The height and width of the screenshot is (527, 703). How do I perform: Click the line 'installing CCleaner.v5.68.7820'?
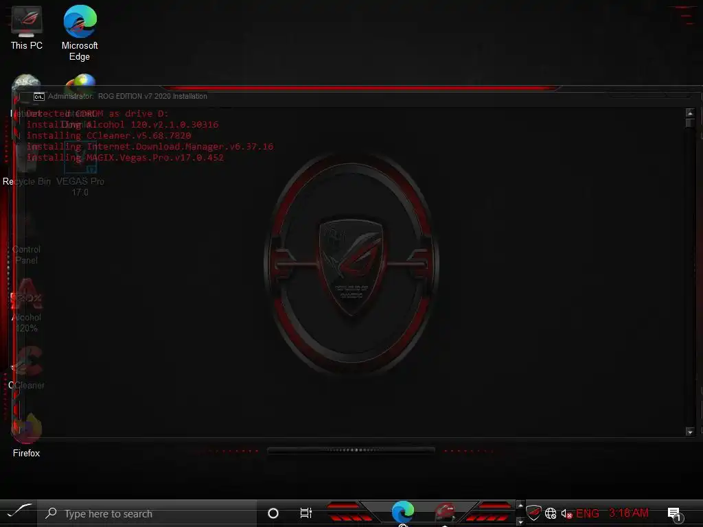pos(109,135)
